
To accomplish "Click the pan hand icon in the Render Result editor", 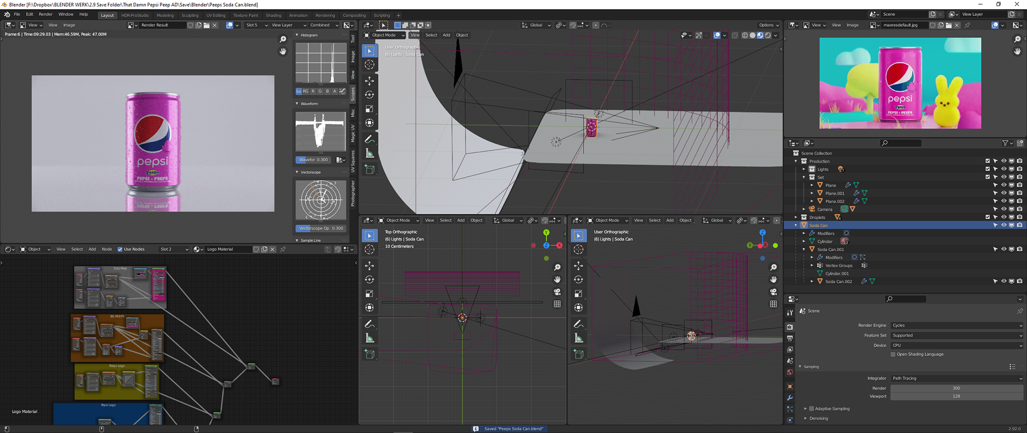I will click(x=283, y=51).
